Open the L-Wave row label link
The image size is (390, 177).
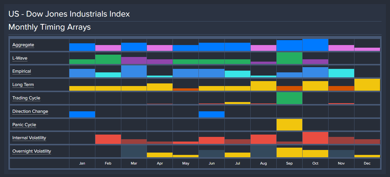(x=20, y=58)
